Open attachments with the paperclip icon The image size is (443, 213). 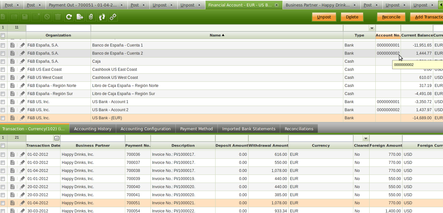tap(91, 17)
